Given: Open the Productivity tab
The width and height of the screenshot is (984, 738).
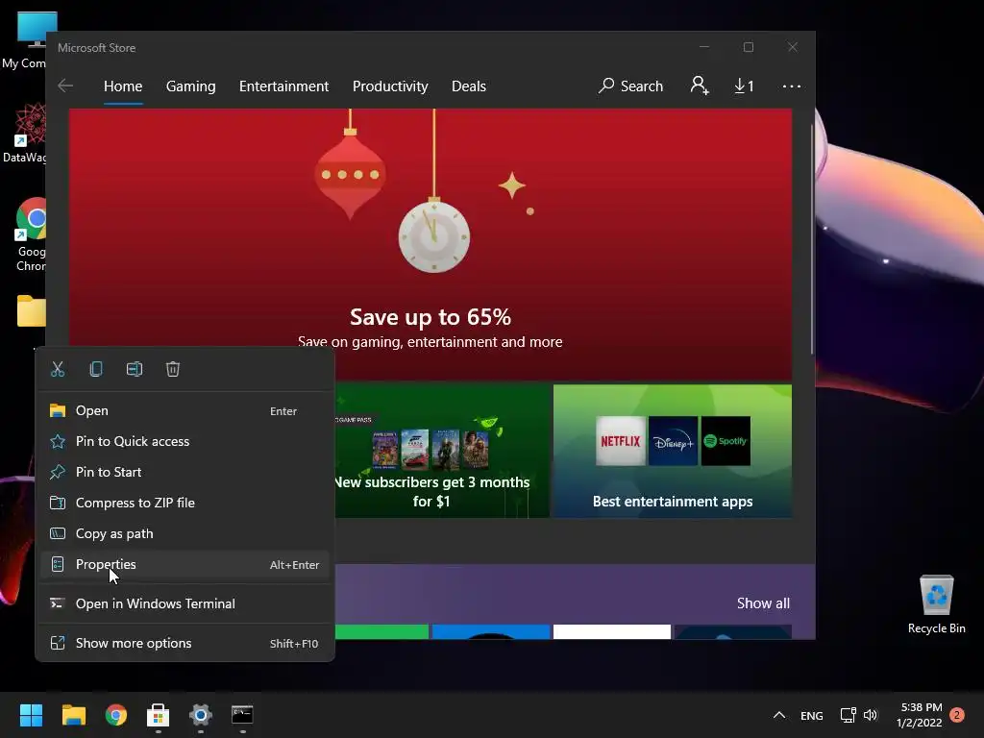Looking at the screenshot, I should (x=390, y=86).
